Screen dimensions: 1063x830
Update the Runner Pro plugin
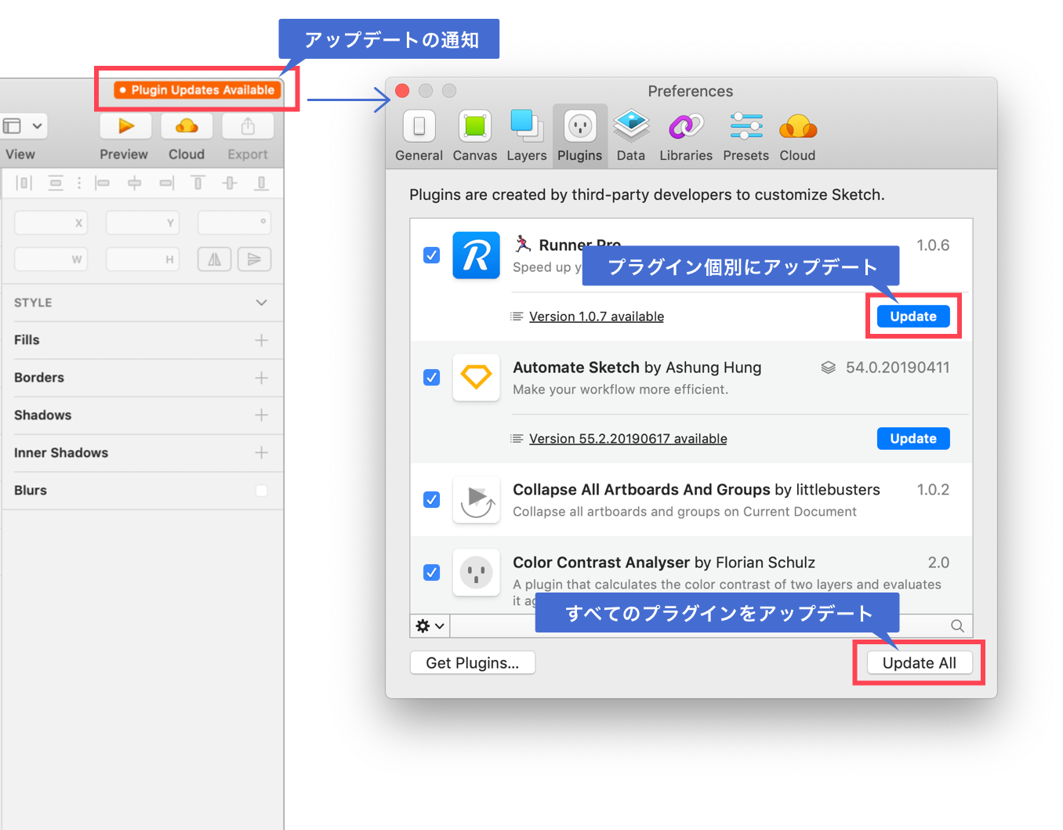pyautogui.click(x=913, y=317)
